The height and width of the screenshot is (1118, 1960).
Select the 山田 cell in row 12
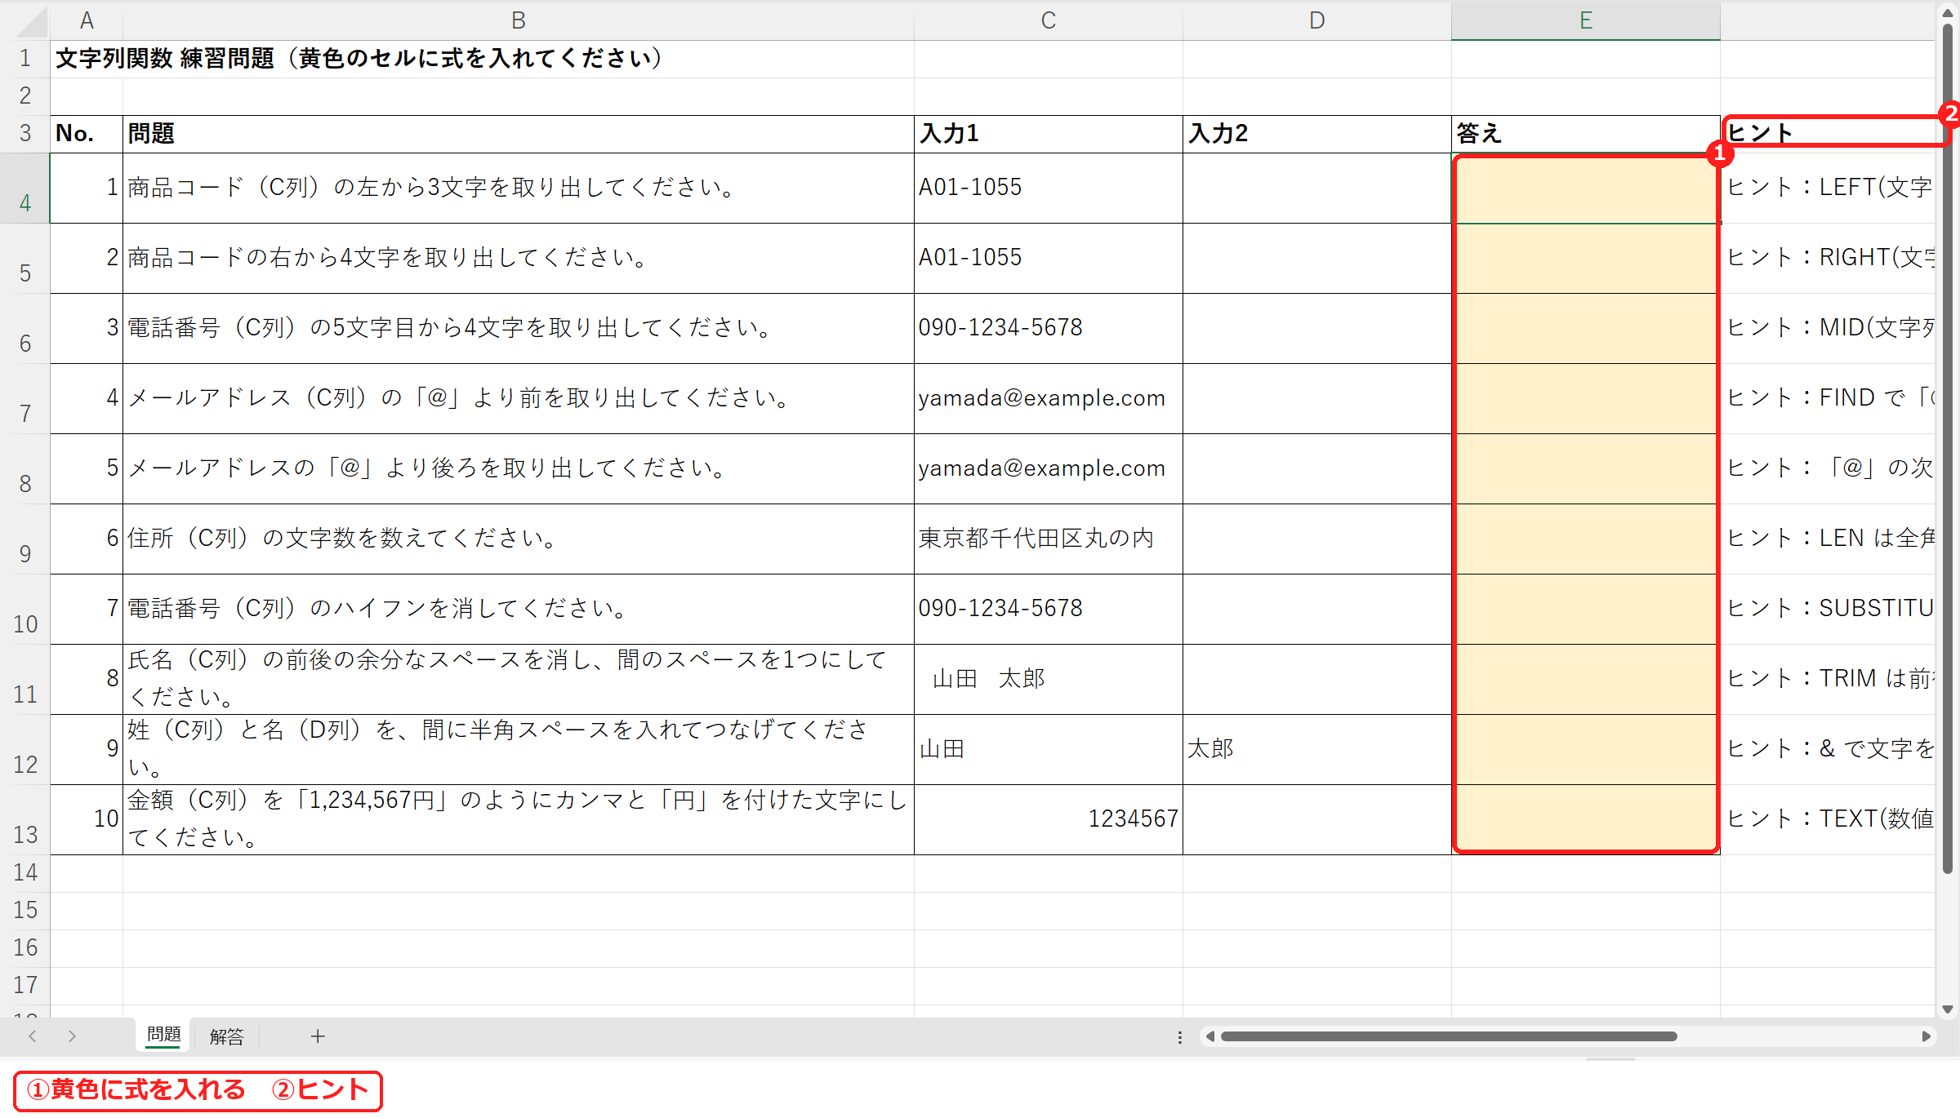point(1049,750)
